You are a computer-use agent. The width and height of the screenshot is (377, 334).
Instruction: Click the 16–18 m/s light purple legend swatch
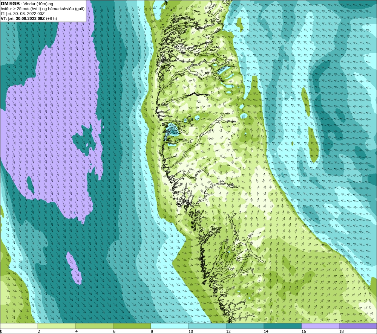(320, 326)
